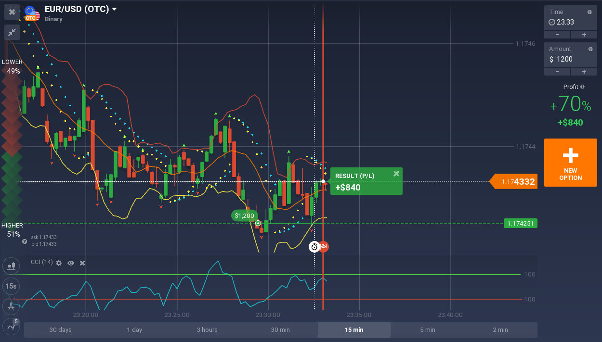Select the 23:33 expiration time field
Image resolution: width=602 pixels, height=342 pixels.
(571, 22)
